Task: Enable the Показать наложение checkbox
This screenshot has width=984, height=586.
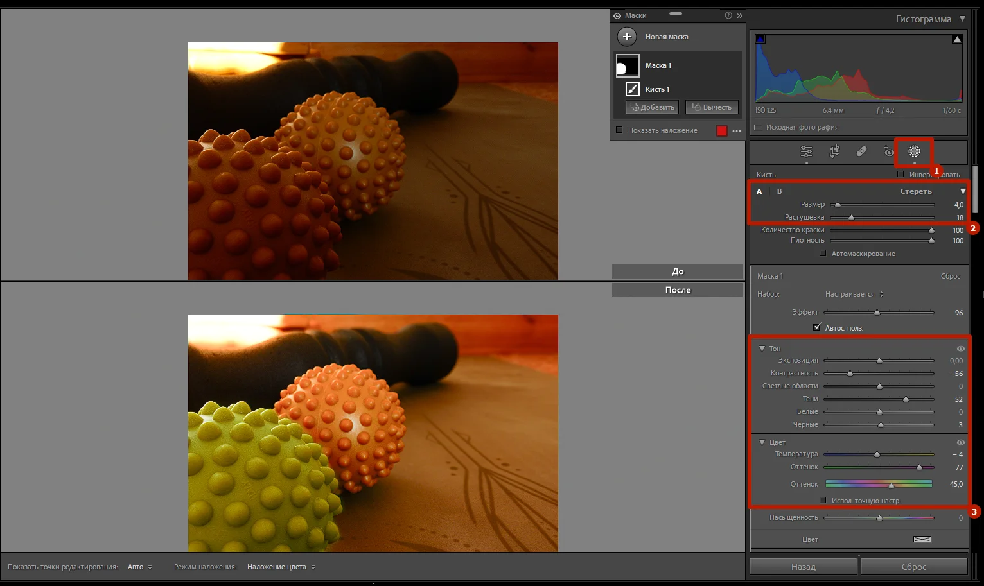Action: pos(619,130)
